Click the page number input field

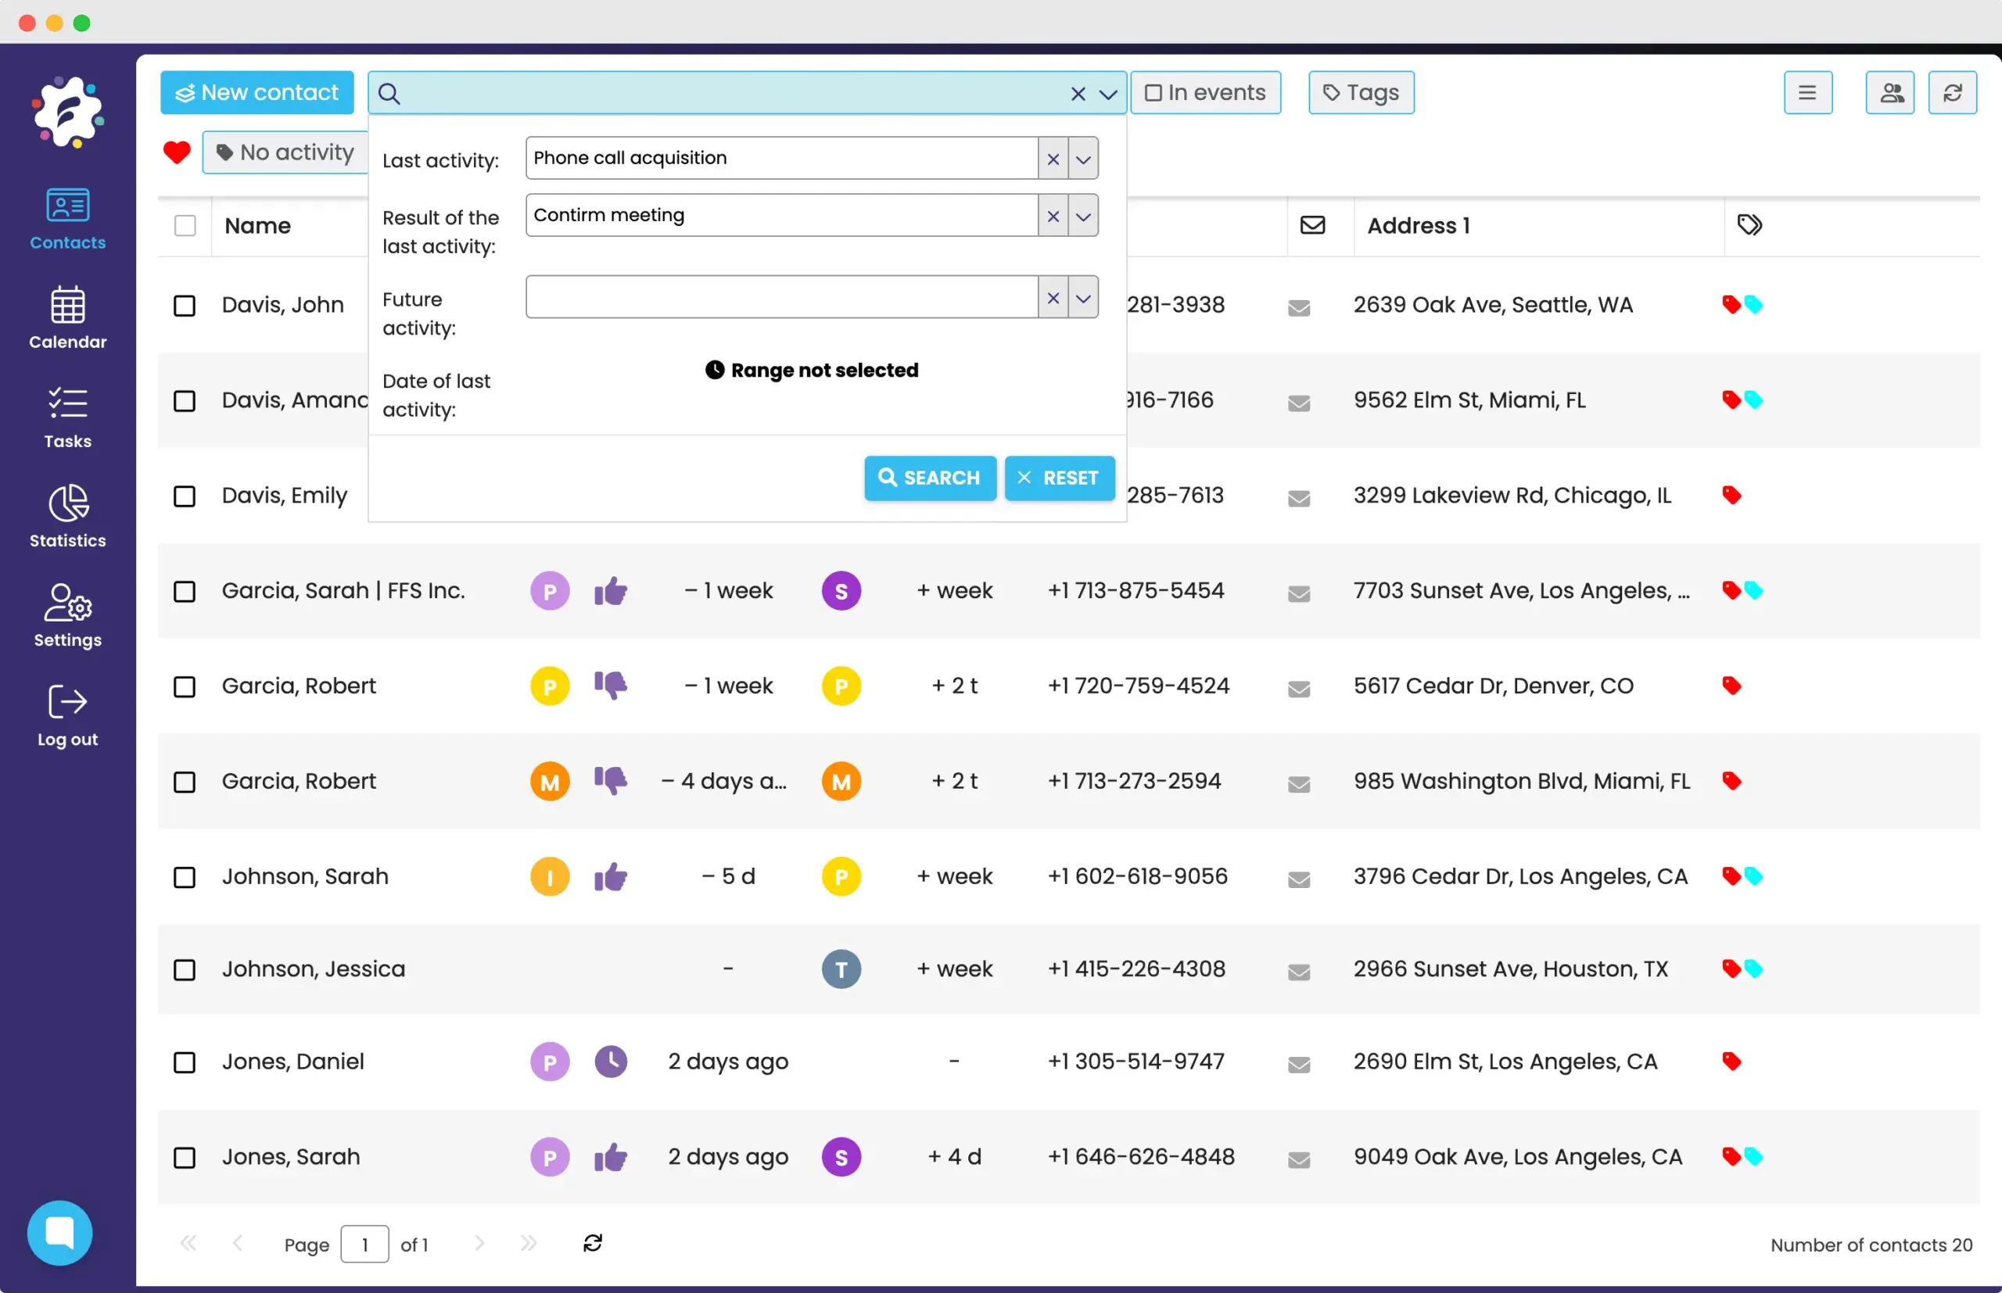pyautogui.click(x=364, y=1244)
